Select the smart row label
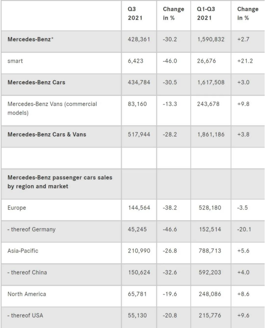265x328 pixels. coord(14,61)
